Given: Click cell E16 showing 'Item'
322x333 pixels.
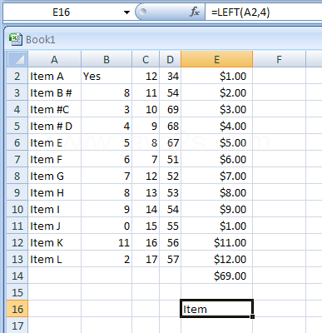Looking at the screenshot, I should pyautogui.click(x=217, y=309).
